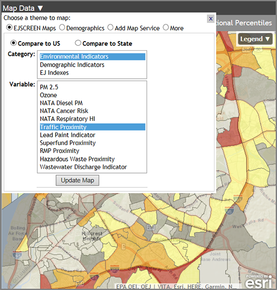The height and width of the screenshot is (290, 277).
Task: Select the EJSCREEN Maps radio button
Action: [9, 28]
